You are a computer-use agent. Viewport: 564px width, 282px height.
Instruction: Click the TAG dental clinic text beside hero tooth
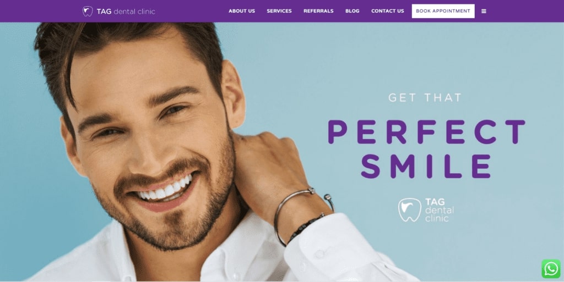[x=439, y=210]
